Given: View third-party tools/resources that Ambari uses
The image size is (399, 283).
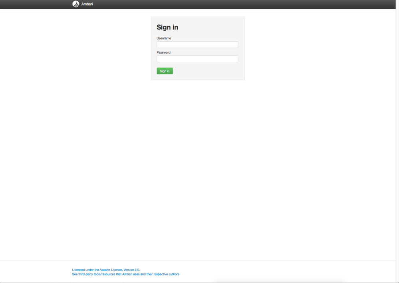Looking at the screenshot, I should (x=125, y=274).
